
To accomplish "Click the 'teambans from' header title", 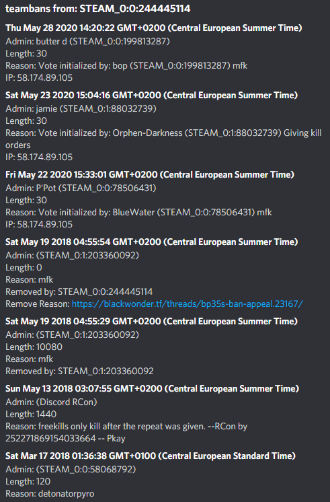I will [x=98, y=9].
